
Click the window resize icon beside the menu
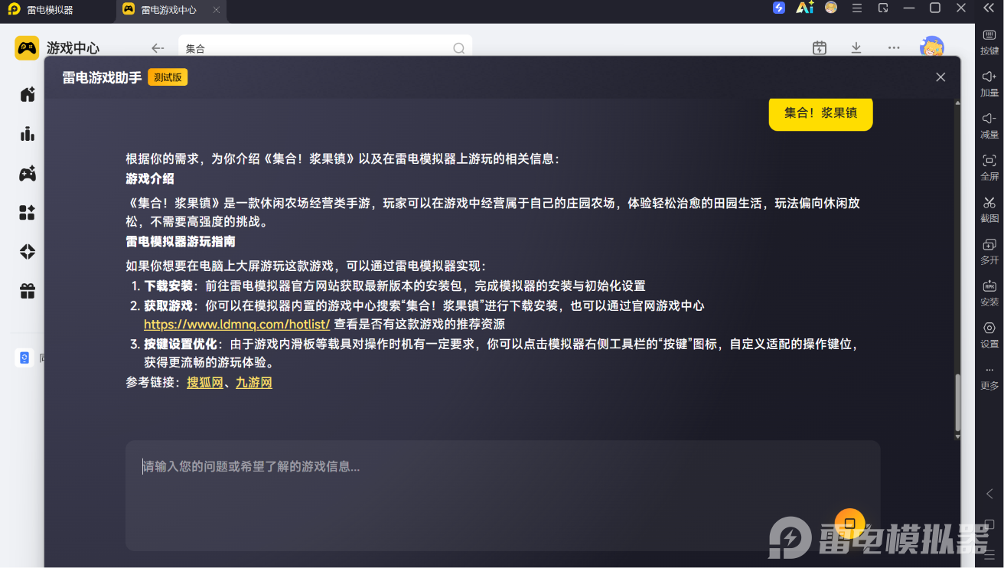[883, 8]
